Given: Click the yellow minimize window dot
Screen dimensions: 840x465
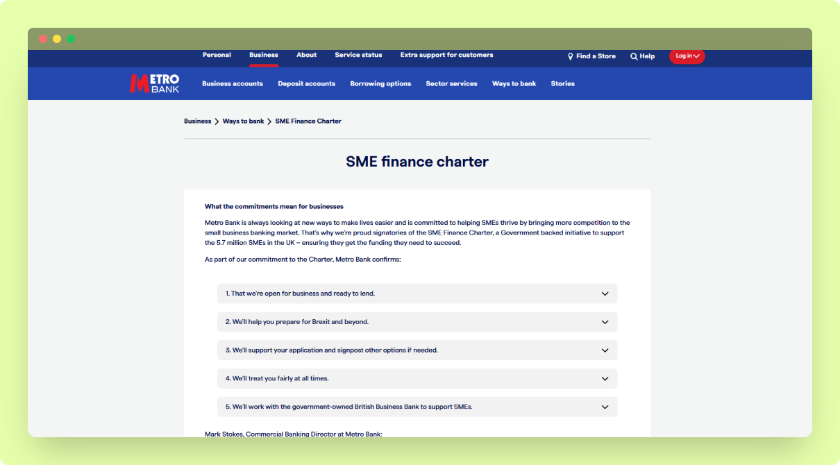Looking at the screenshot, I should pyautogui.click(x=57, y=39).
